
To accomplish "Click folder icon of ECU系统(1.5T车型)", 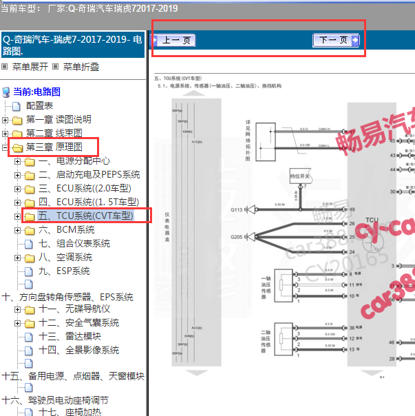I will tap(30, 203).
